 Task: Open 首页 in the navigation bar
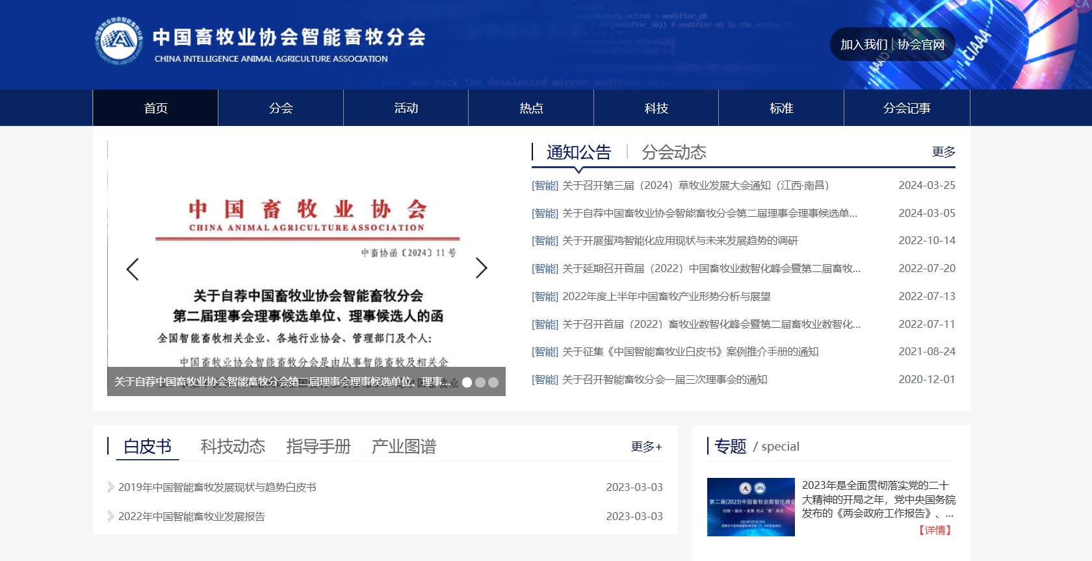[x=155, y=108]
